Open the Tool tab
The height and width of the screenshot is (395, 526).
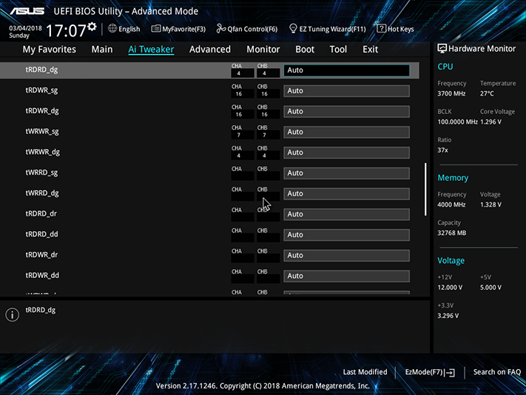[x=338, y=50]
